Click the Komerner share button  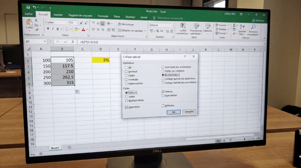coord(258,21)
